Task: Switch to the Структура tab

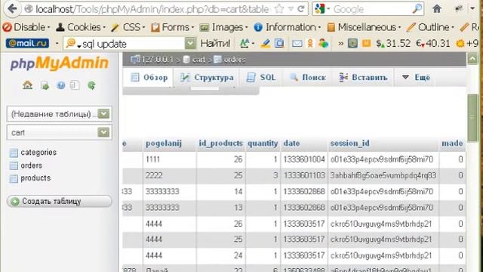Action: coord(207,77)
